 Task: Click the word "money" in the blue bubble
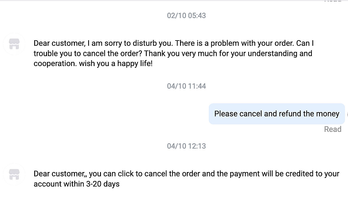pyautogui.click(x=328, y=114)
